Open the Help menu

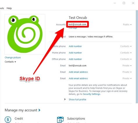(9, 8)
